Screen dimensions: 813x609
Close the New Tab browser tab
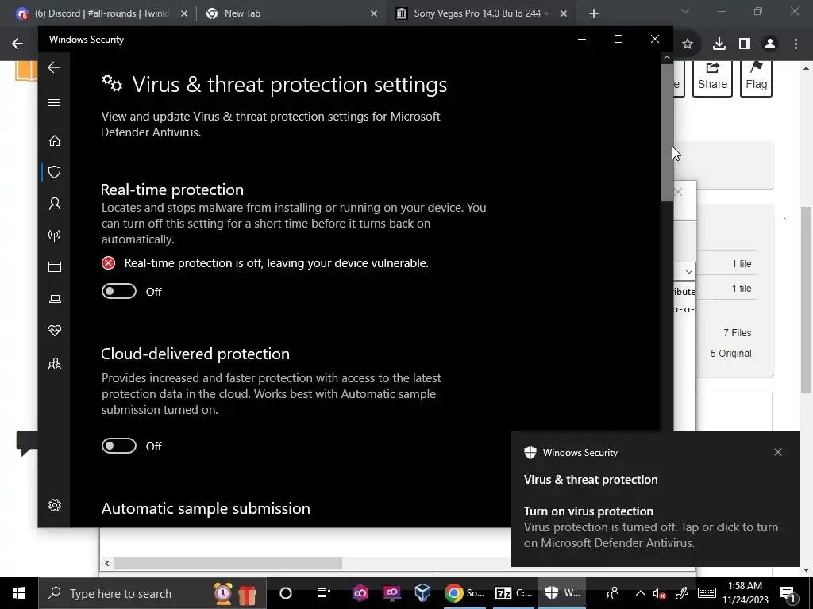click(374, 14)
